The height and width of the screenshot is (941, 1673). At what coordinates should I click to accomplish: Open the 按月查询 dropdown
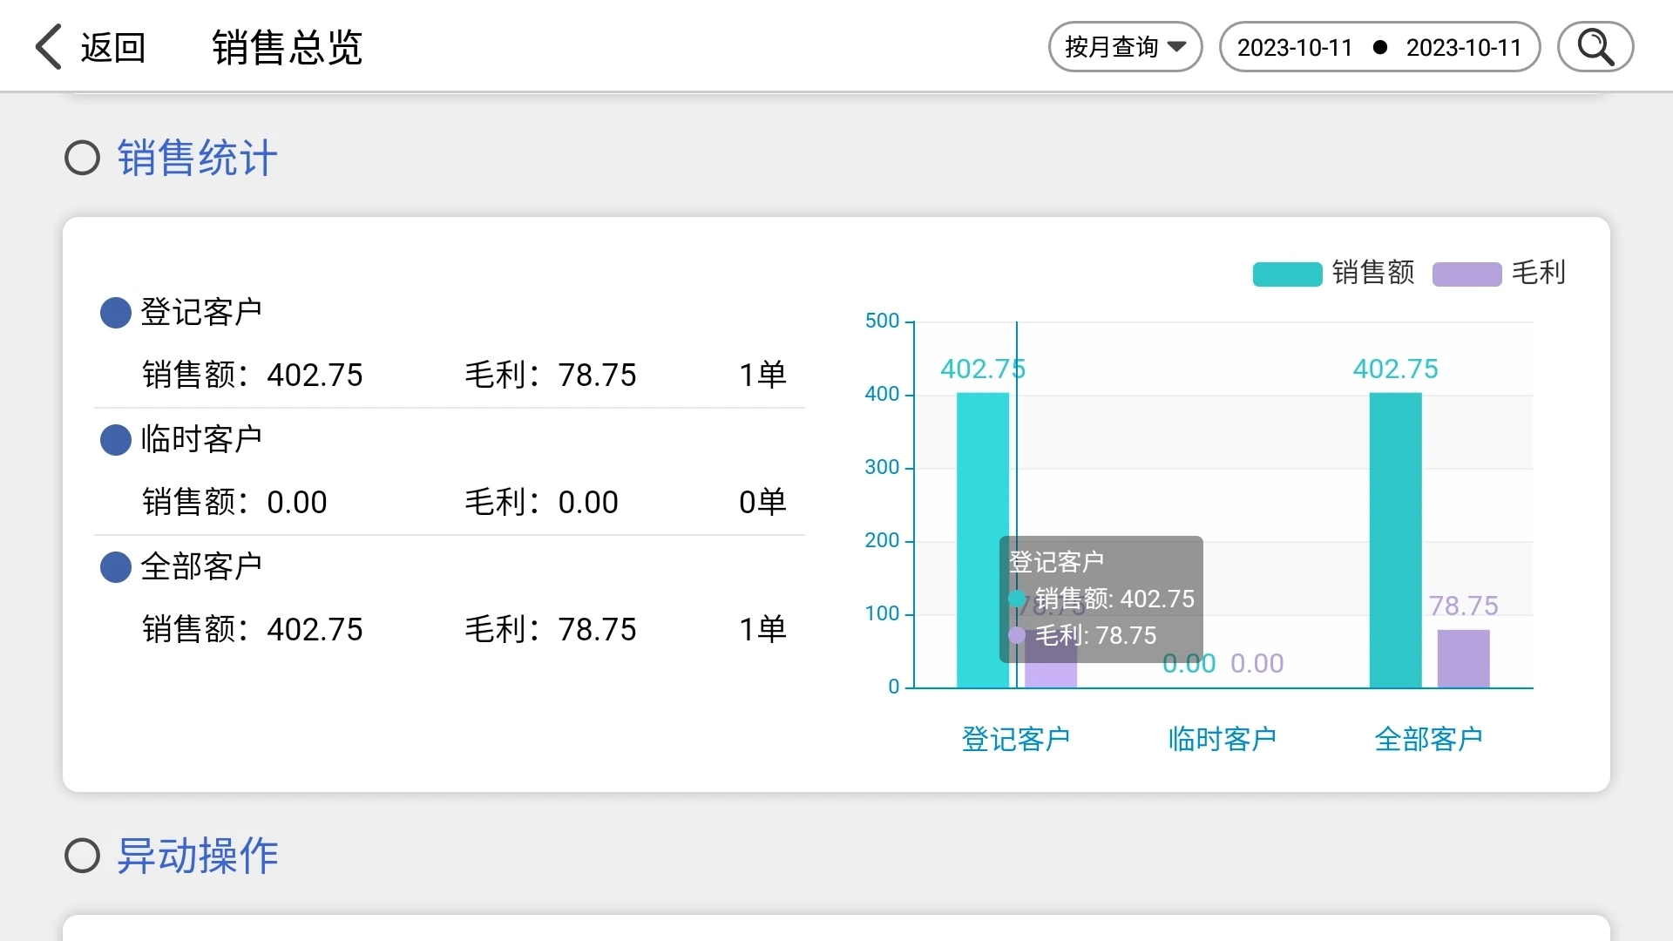(x=1112, y=47)
